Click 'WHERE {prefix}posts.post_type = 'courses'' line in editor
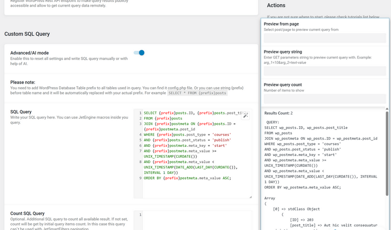 pos(187,135)
